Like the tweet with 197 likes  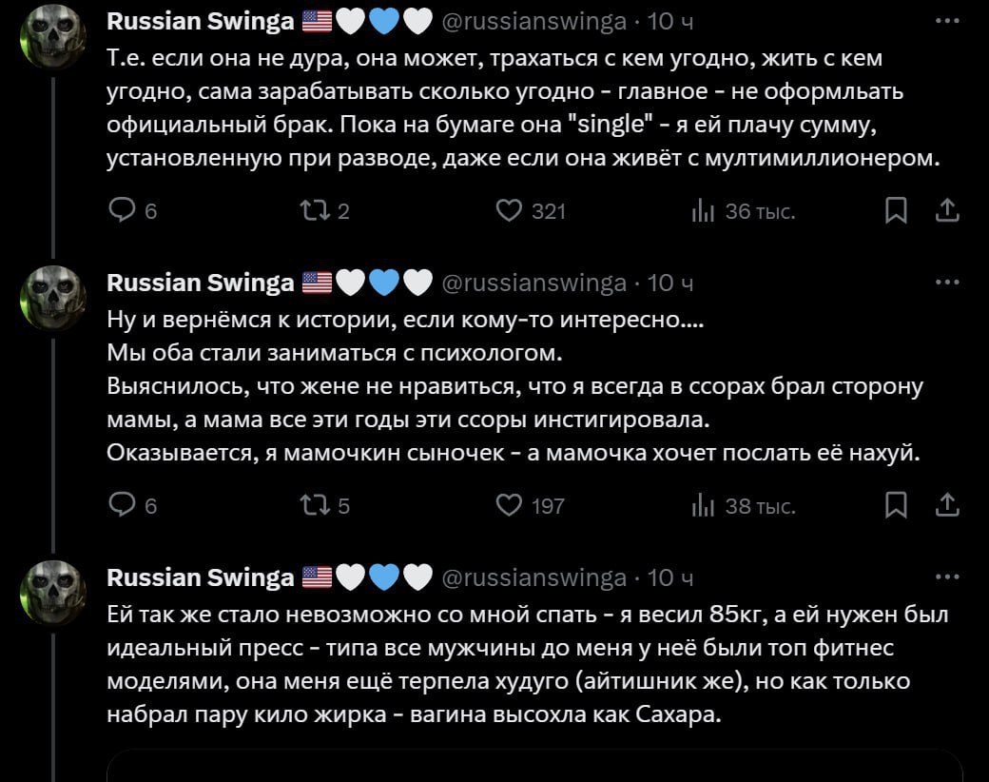(510, 506)
